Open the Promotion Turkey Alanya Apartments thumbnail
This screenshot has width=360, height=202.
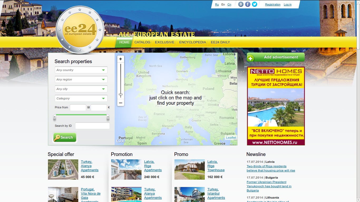127,195
